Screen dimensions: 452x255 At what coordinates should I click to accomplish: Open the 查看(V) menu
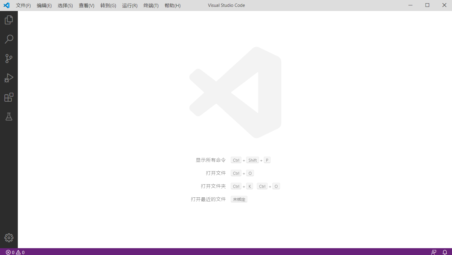(x=86, y=6)
